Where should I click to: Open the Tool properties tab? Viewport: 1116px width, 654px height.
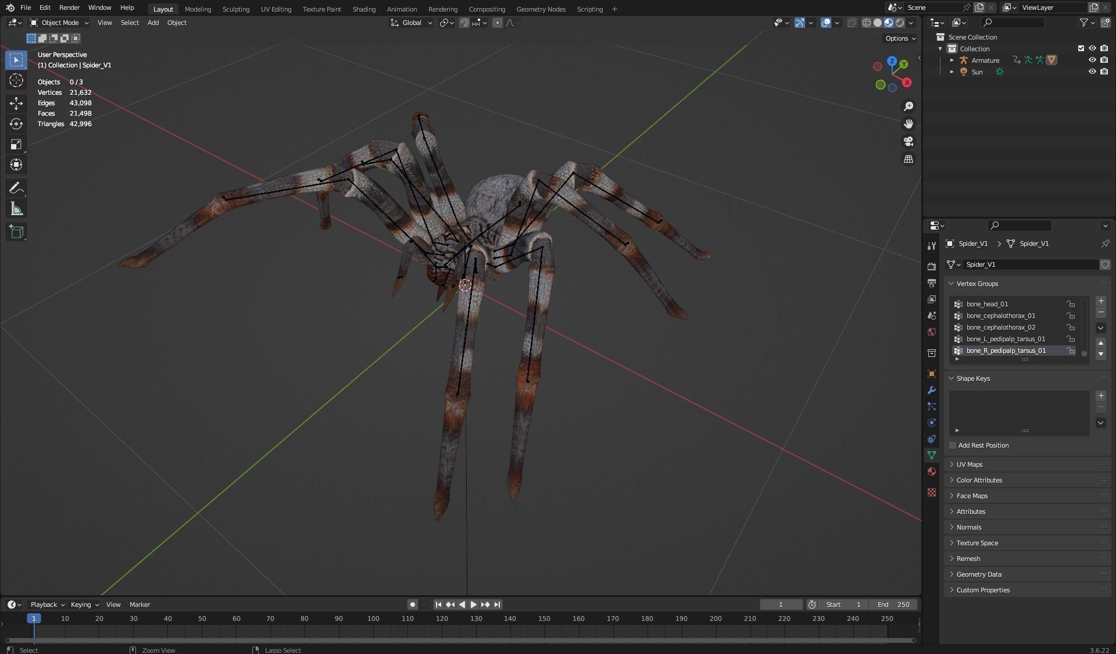932,246
